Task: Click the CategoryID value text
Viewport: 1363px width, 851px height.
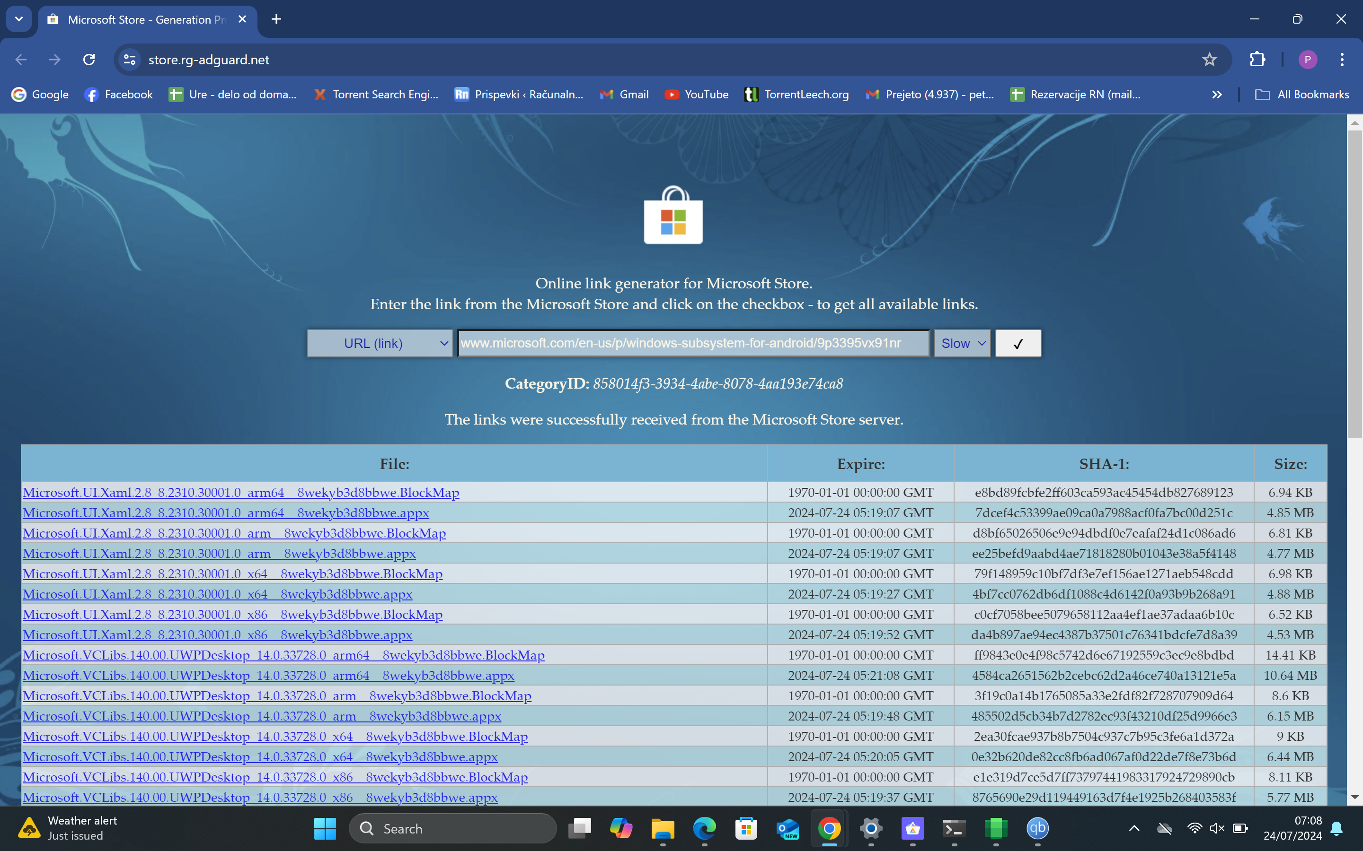Action: coord(717,384)
